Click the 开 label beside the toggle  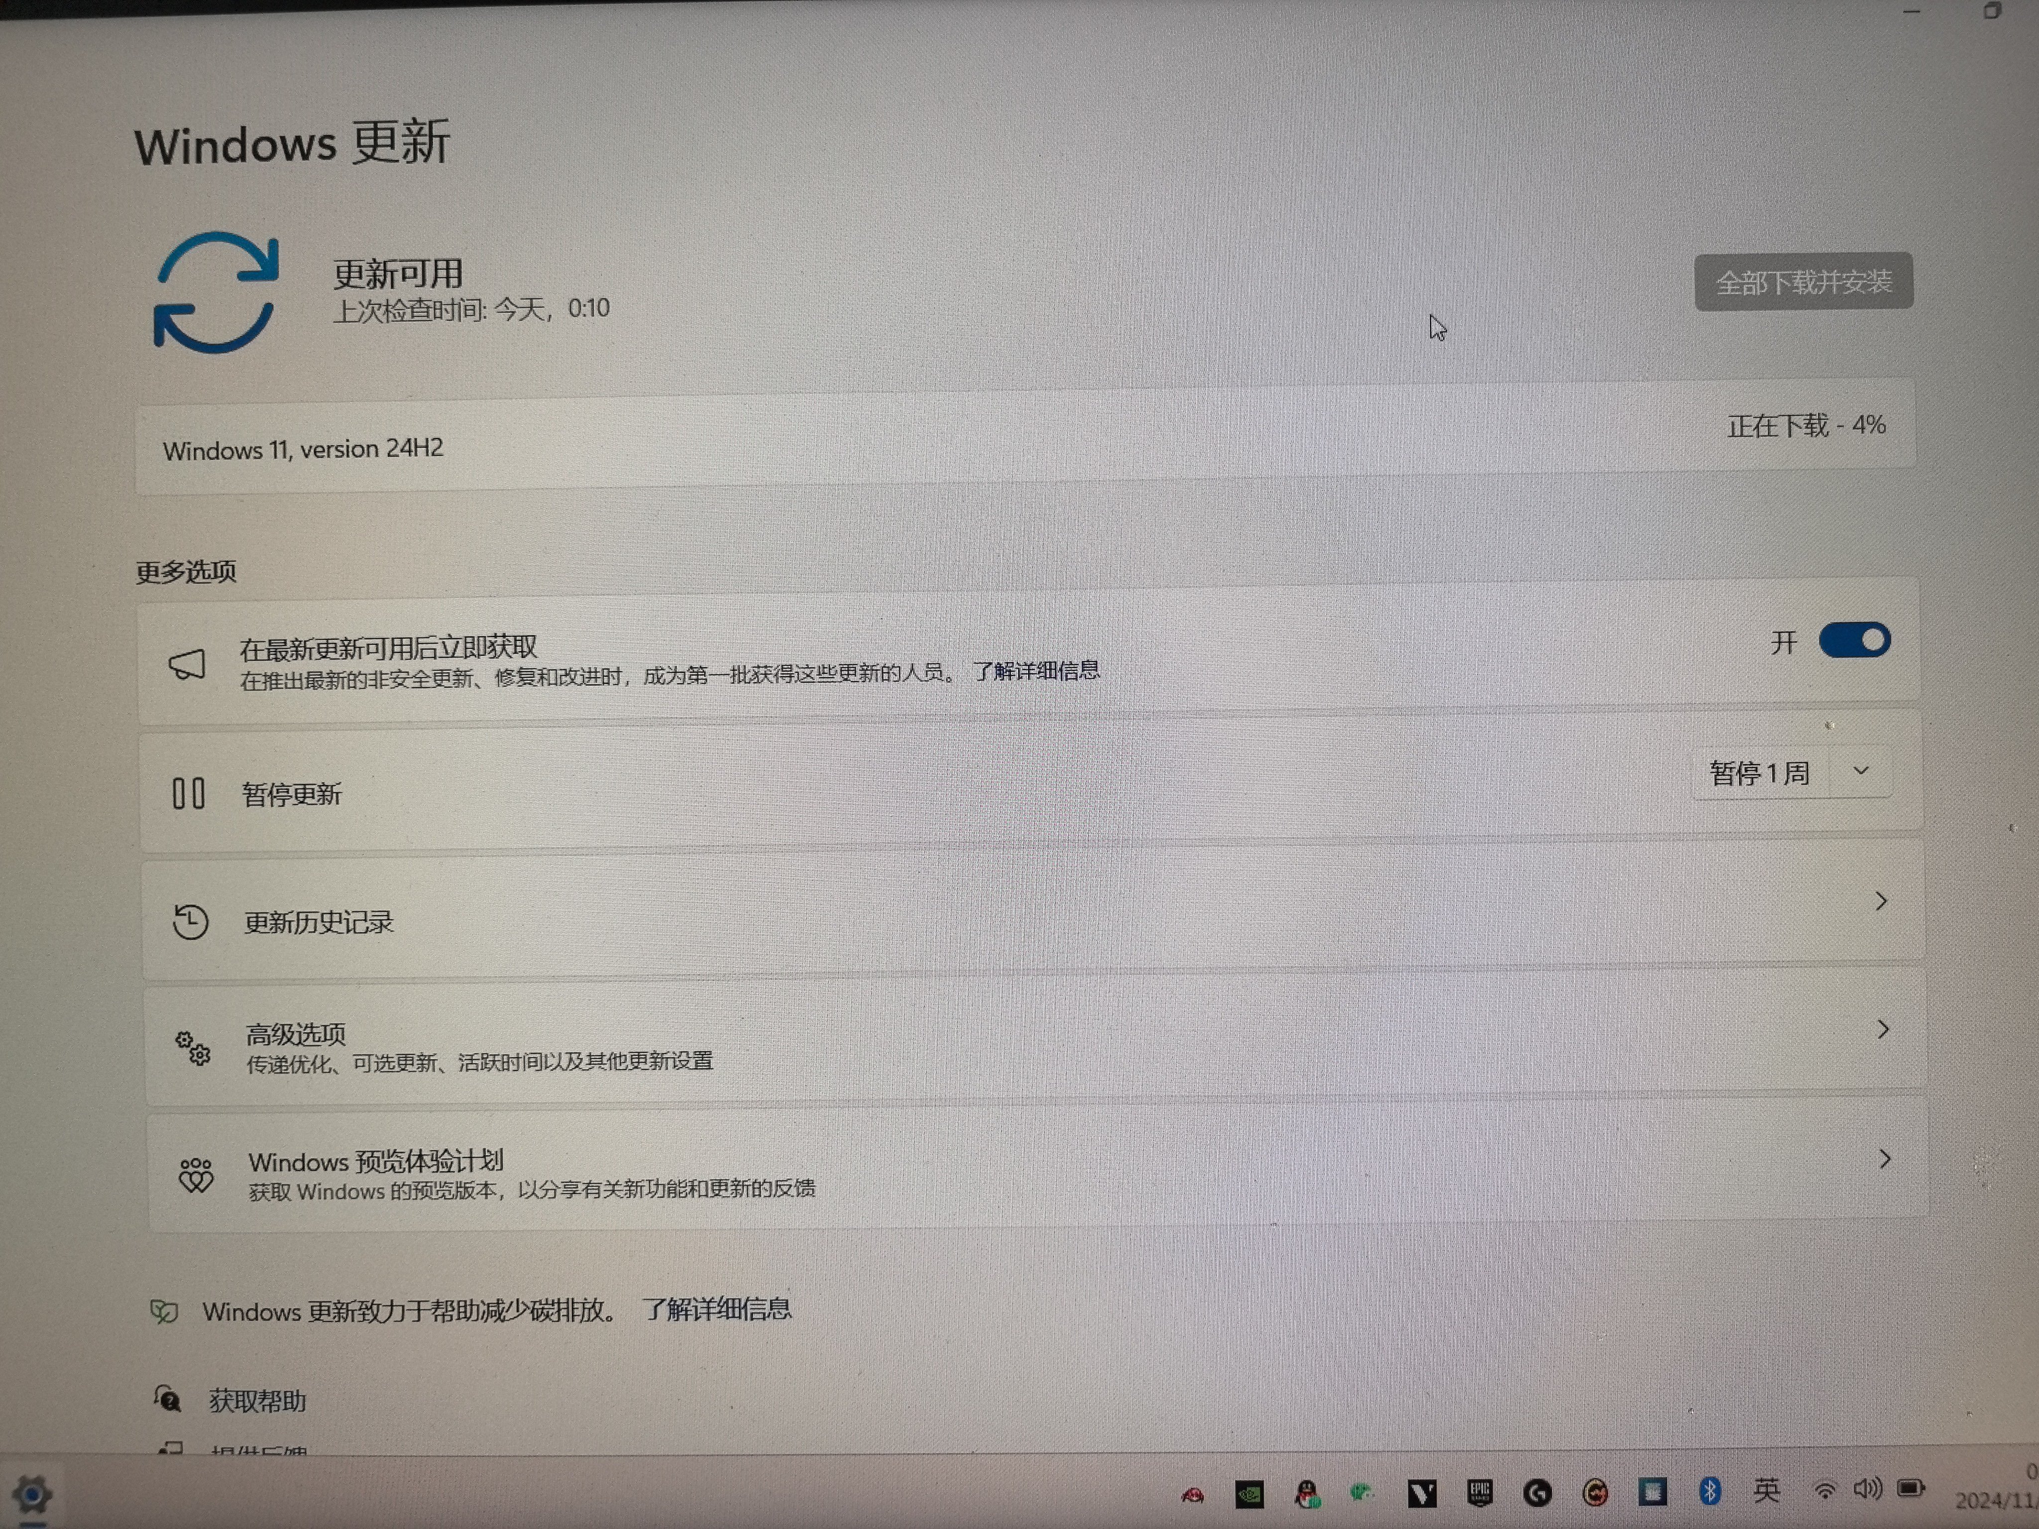point(1785,643)
